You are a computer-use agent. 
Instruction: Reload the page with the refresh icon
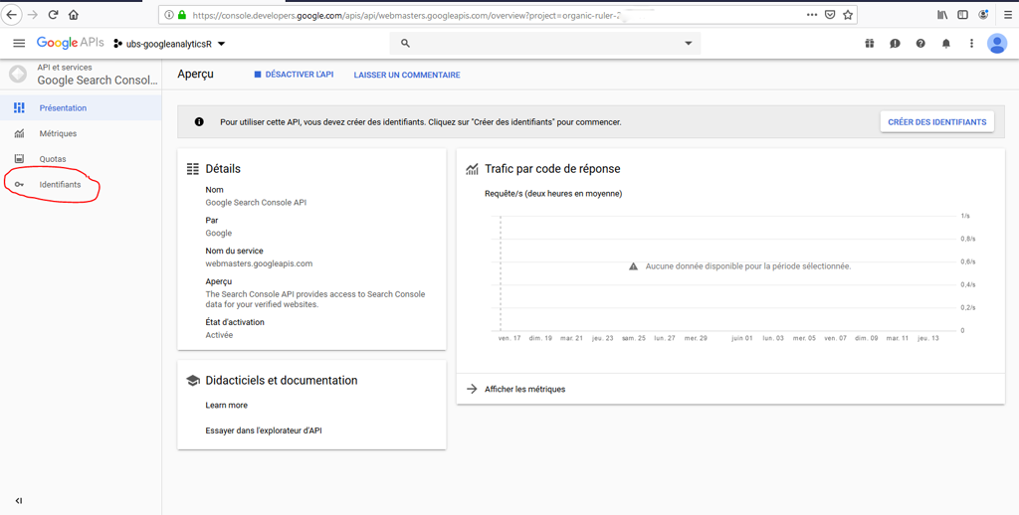pyautogui.click(x=54, y=14)
